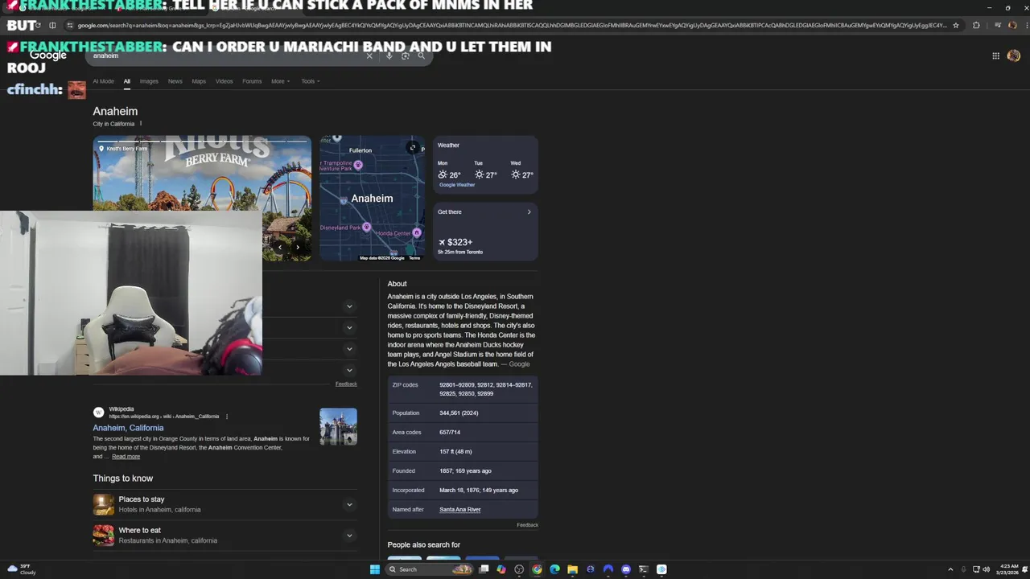Show hidden system tray icons
The width and height of the screenshot is (1030, 579).
950,569
